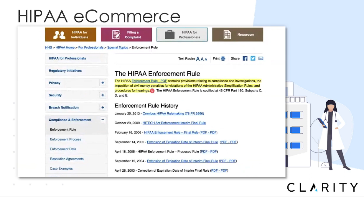364x197 pixels.
Task: Go to HHS breadcrumb link
Action: click(48, 47)
